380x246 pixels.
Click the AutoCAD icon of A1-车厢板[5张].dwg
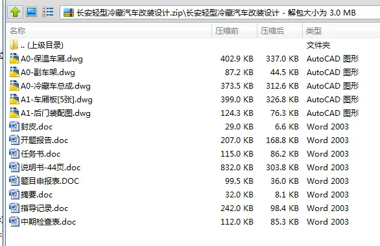[x=14, y=99]
